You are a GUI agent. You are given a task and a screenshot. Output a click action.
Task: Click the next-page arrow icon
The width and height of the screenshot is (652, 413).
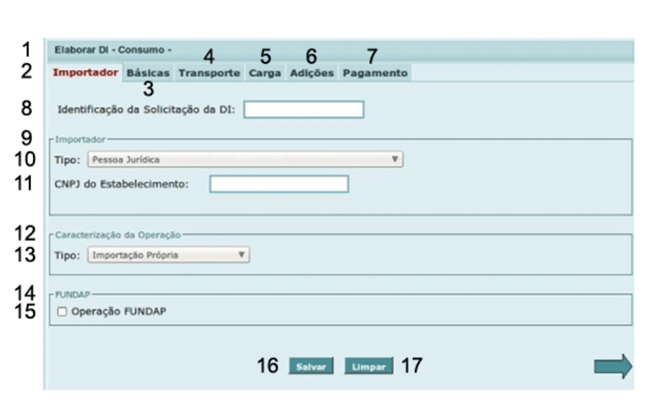tap(613, 367)
